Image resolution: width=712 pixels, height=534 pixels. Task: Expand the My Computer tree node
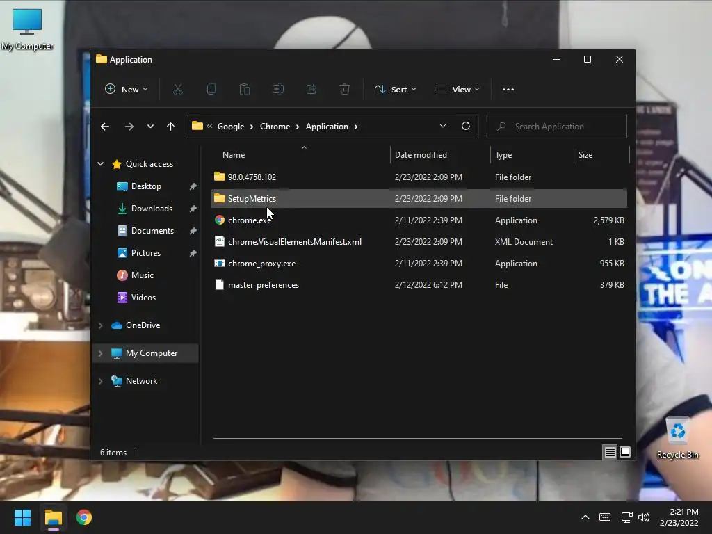(101, 353)
